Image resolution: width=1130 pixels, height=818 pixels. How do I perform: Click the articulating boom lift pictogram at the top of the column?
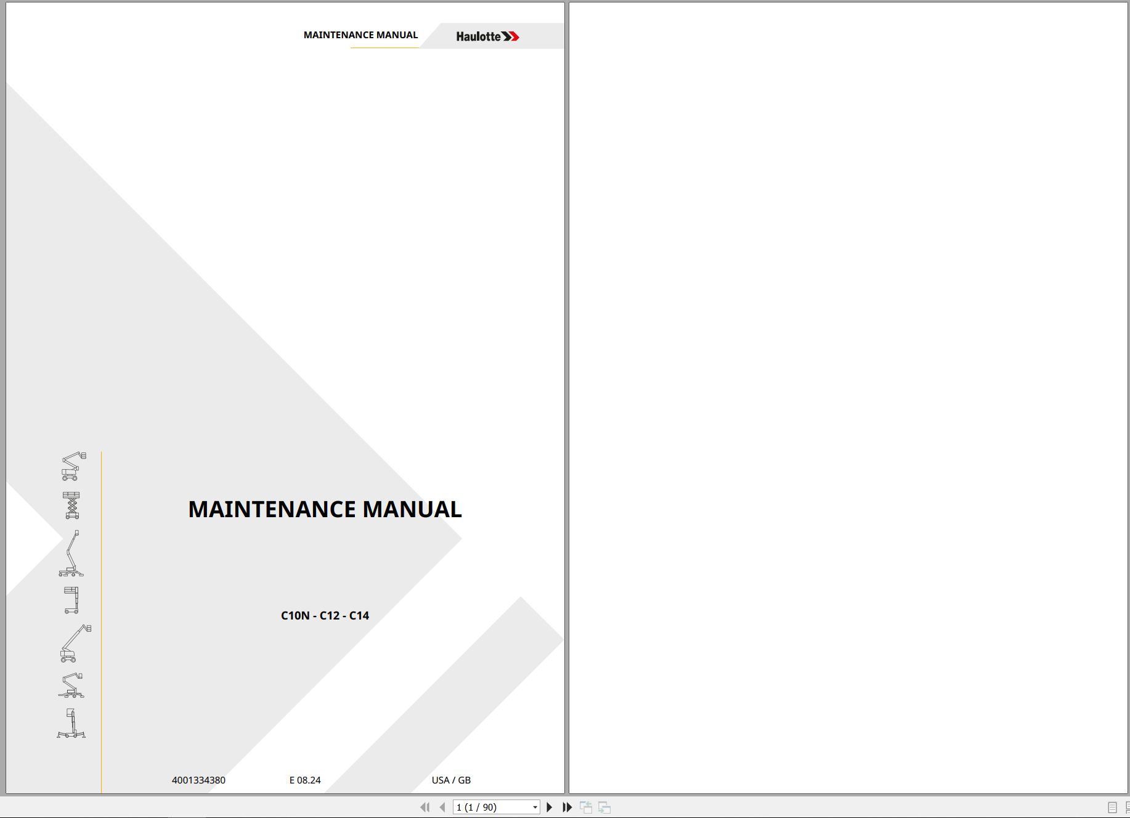tap(73, 466)
